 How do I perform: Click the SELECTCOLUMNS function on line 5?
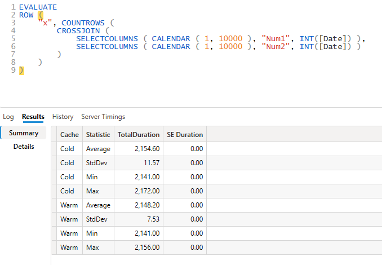107,39
